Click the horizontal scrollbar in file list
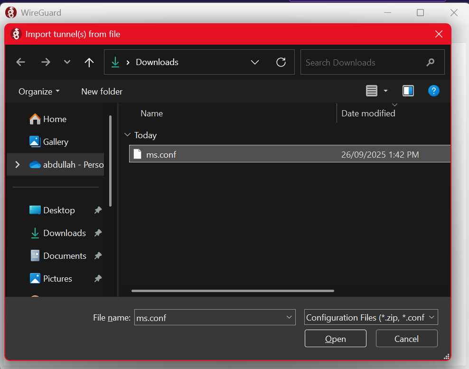The height and width of the screenshot is (369, 469). [x=233, y=291]
